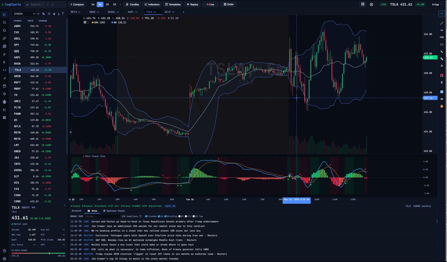This screenshot has width=447, height=262.
Task: Click the SMA (20) yellow color dot
Action: [x=92, y=23]
